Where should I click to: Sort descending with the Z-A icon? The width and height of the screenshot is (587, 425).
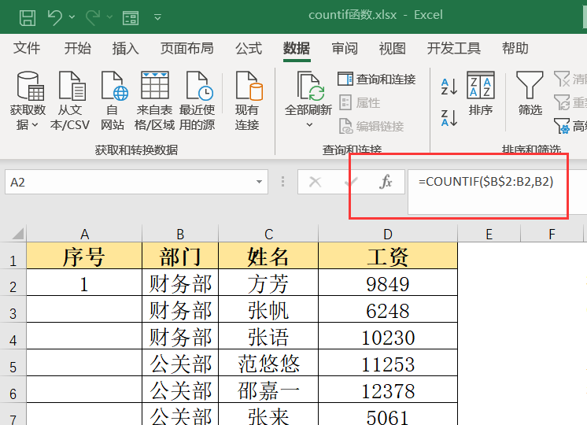pyautogui.click(x=449, y=118)
